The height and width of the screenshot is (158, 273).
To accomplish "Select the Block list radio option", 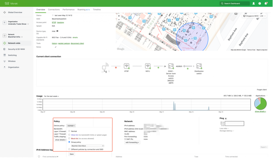I will (x=69, y=138).
